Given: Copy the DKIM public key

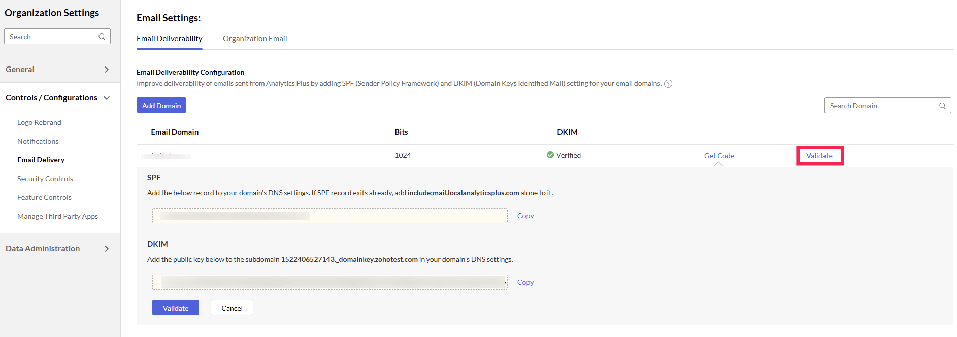Looking at the screenshot, I should (x=525, y=282).
